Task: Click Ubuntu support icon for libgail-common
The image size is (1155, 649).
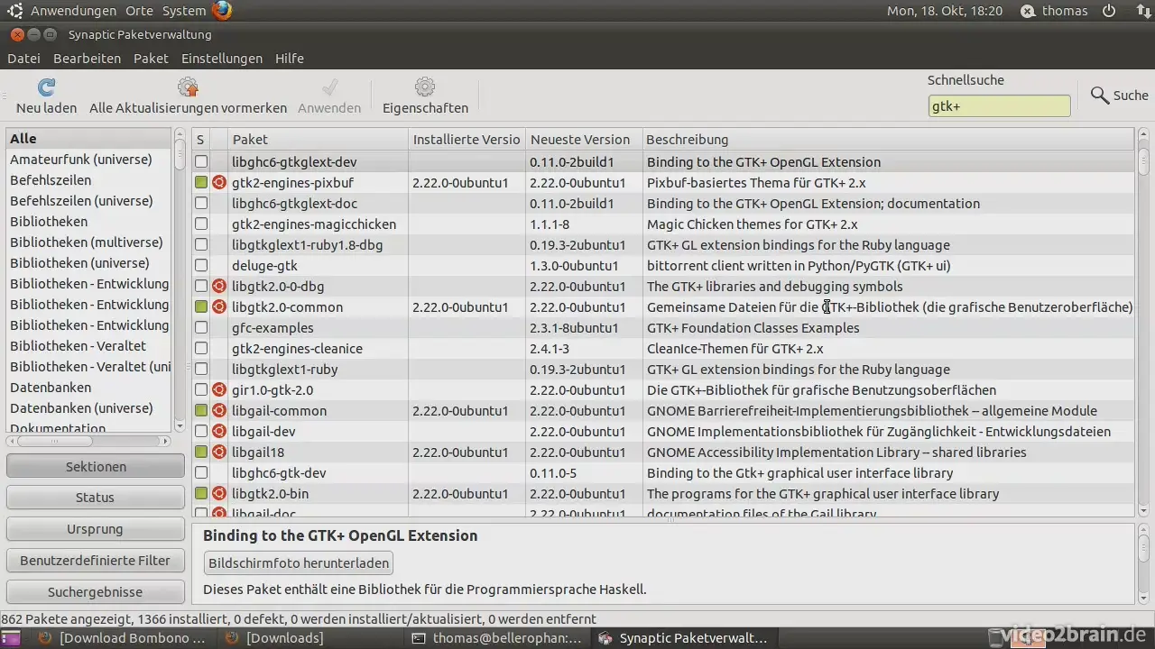Action: click(218, 411)
